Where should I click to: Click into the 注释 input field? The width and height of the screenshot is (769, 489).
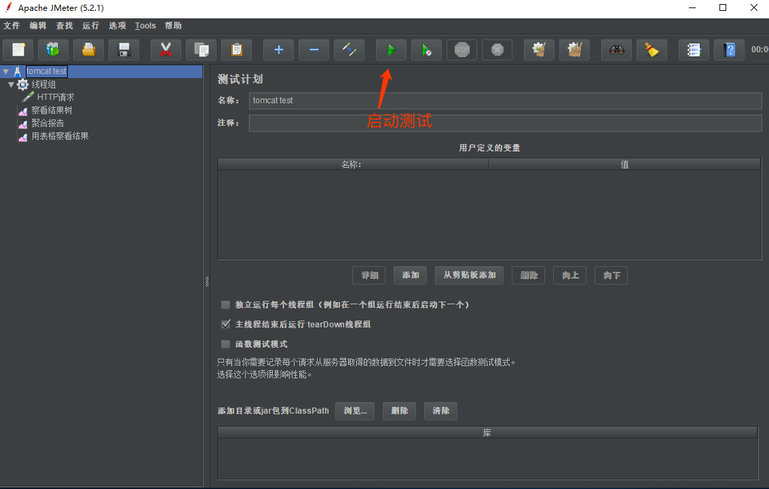tap(505, 123)
